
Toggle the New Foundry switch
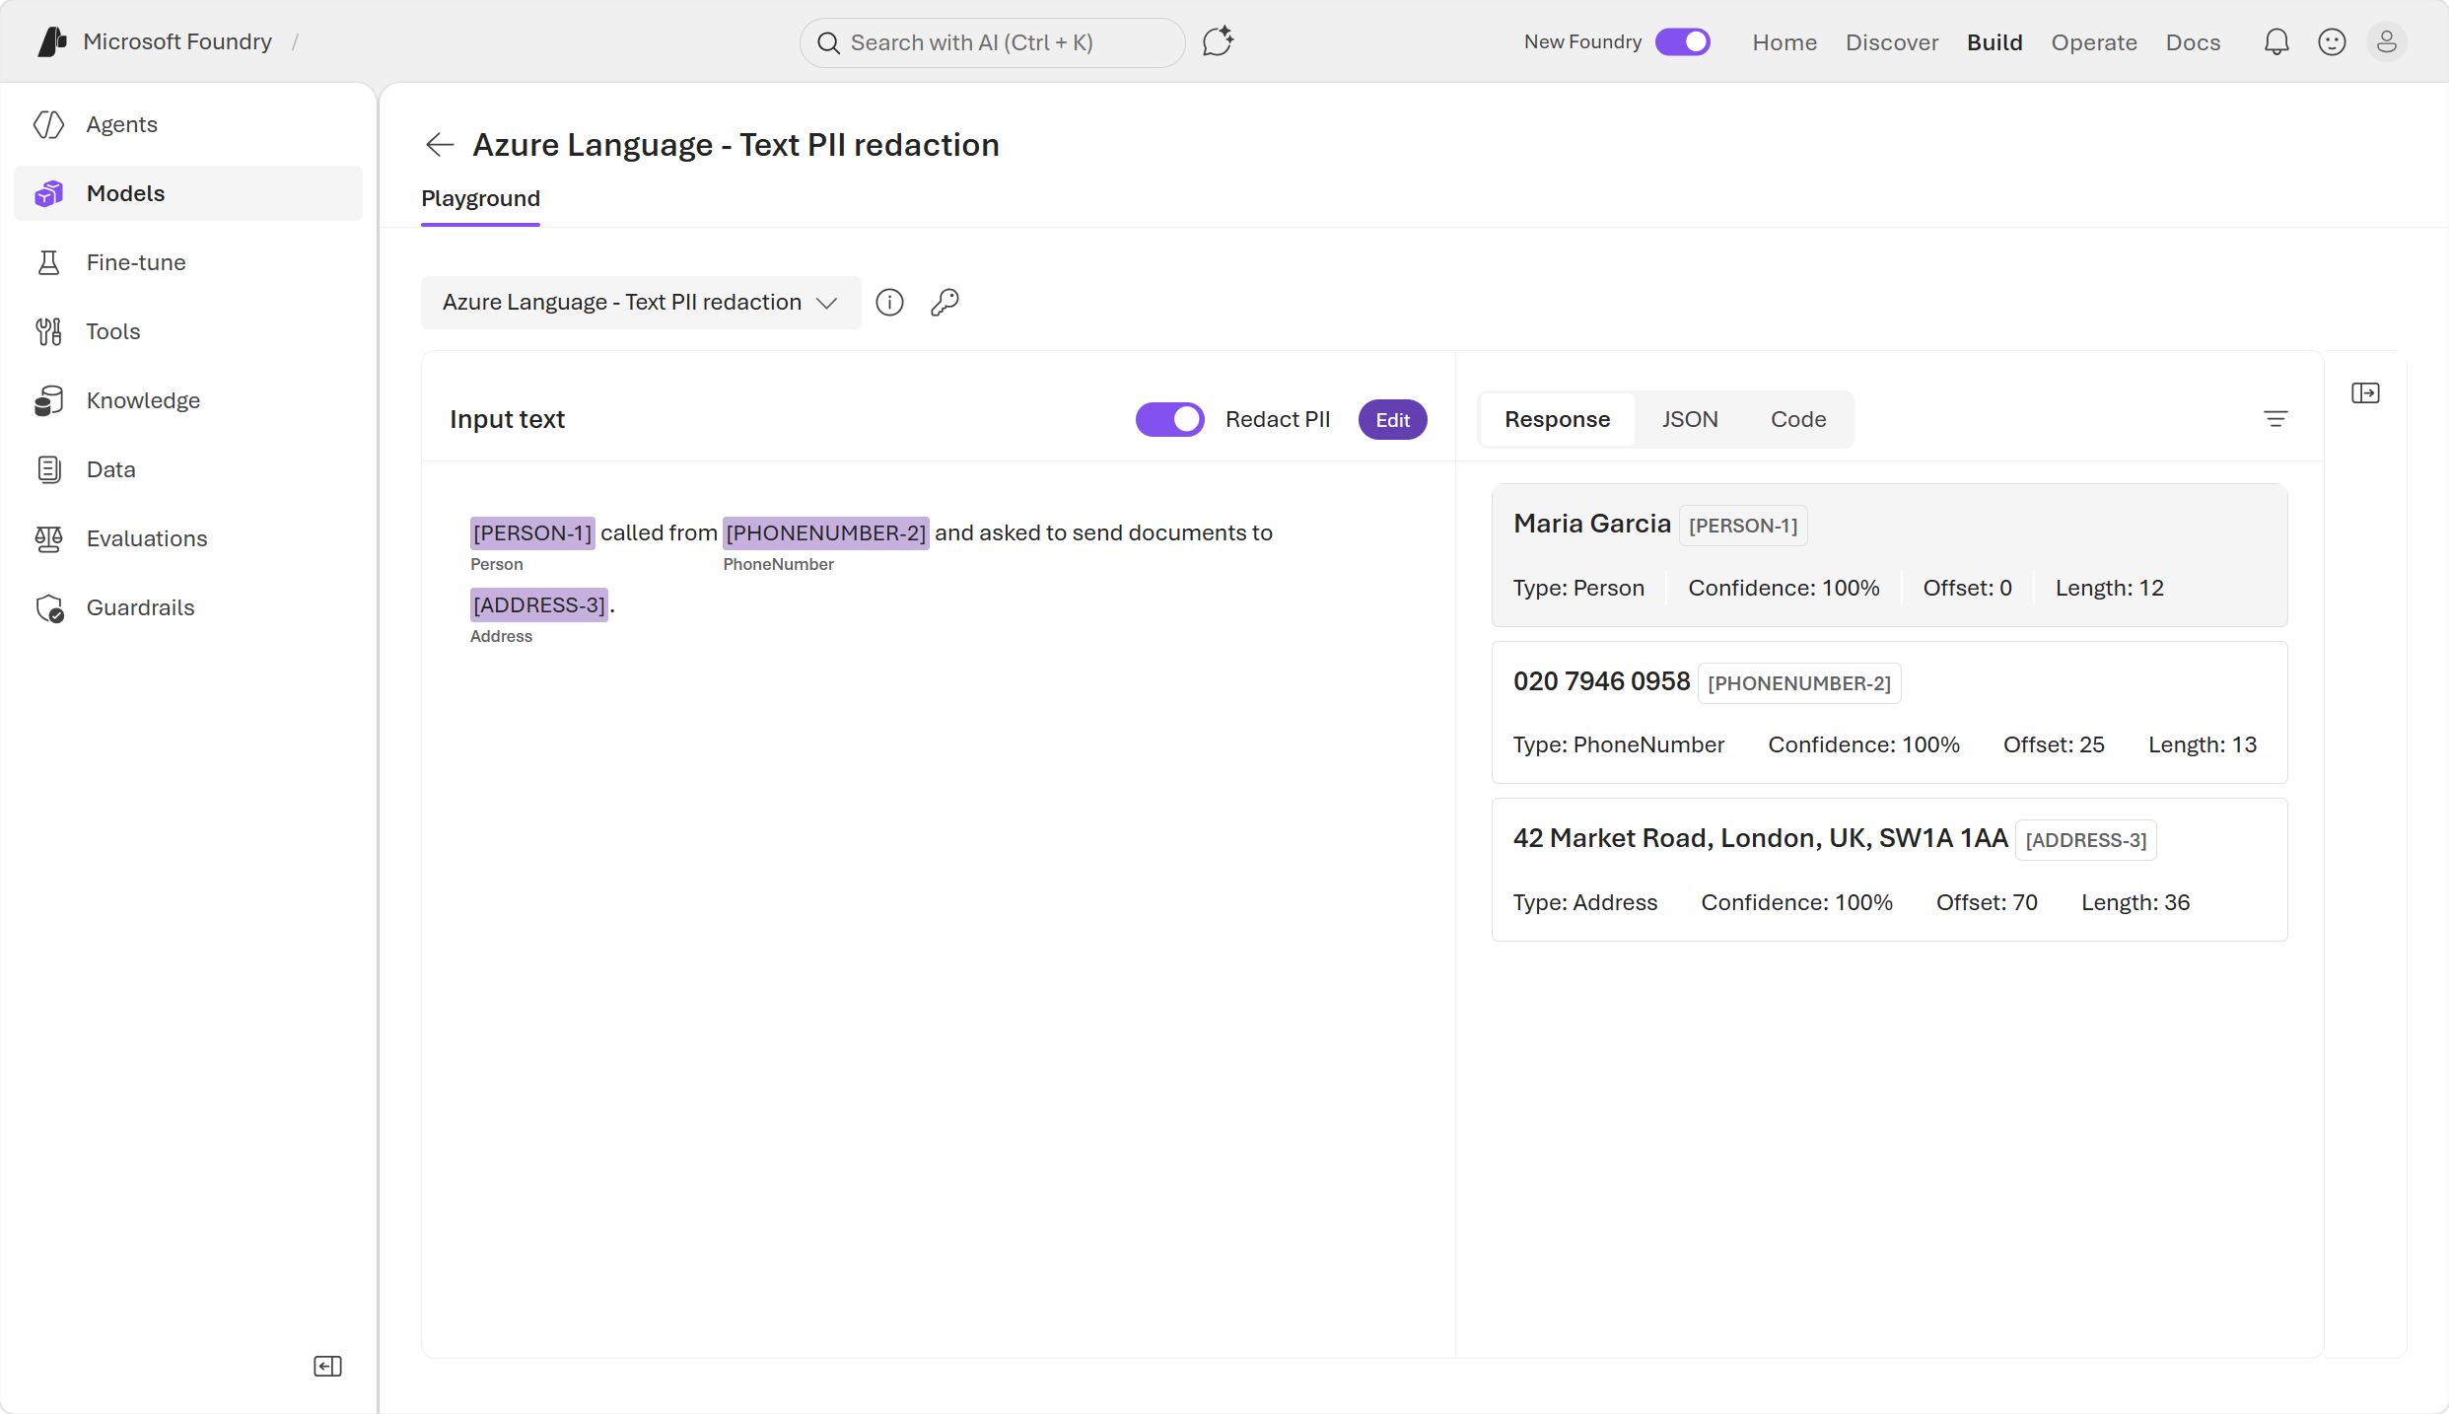pos(1683,41)
